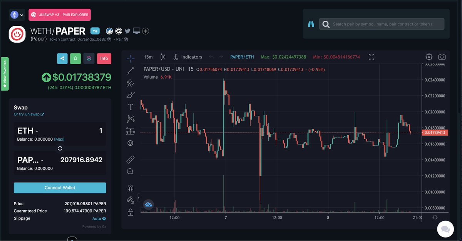Select the zoom in tool
Image resolution: width=462 pixels, height=241 pixels.
click(x=131, y=171)
